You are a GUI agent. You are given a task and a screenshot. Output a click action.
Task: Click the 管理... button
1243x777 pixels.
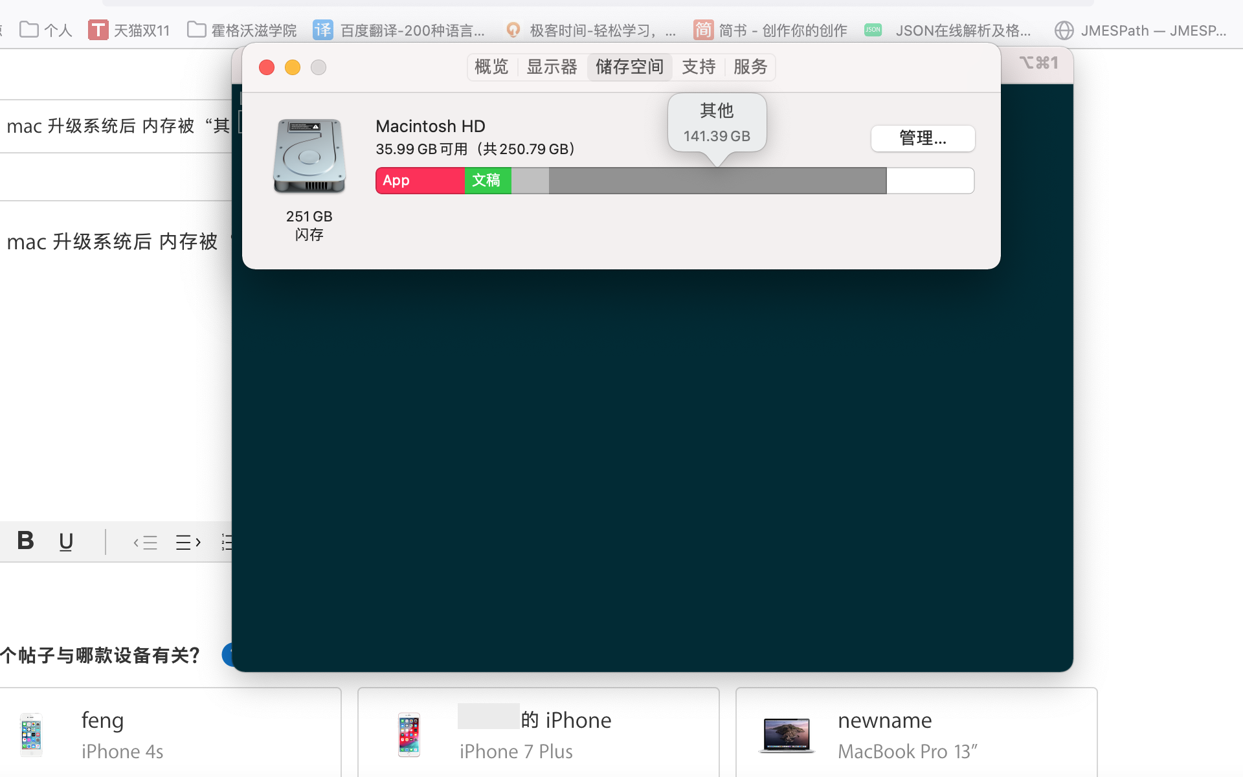923,139
